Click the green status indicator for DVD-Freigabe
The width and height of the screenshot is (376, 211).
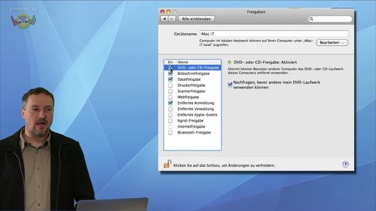pyautogui.click(x=230, y=62)
